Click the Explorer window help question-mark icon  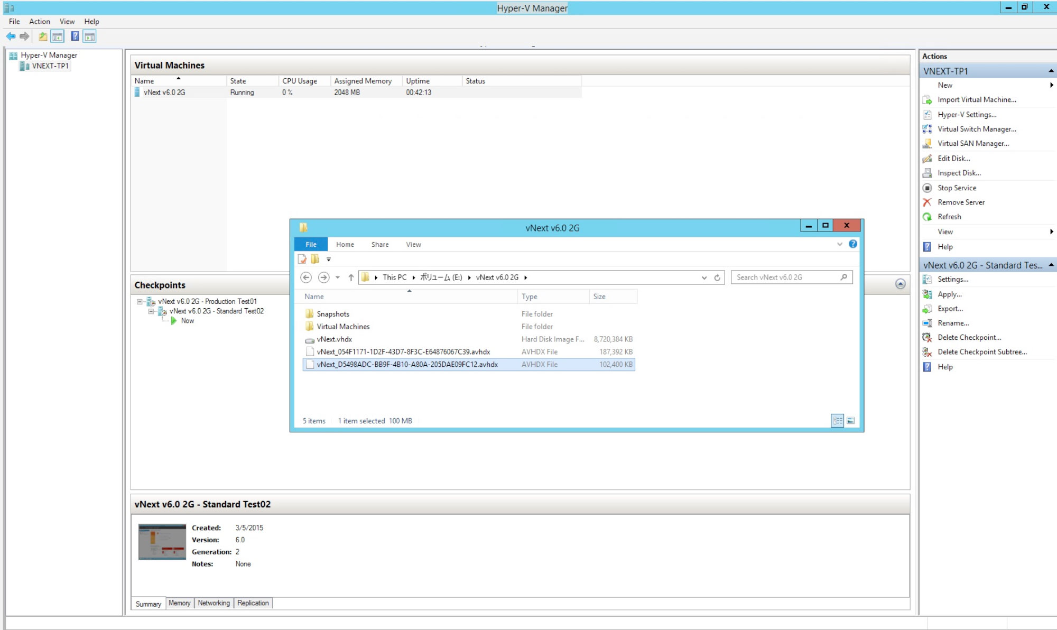(853, 244)
